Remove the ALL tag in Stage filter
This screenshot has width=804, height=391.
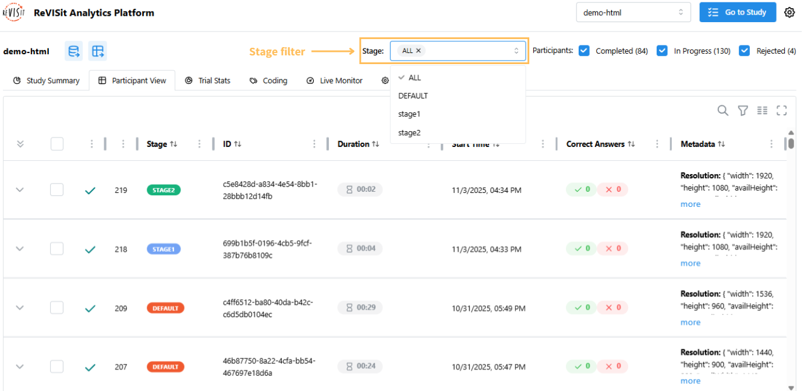point(419,51)
